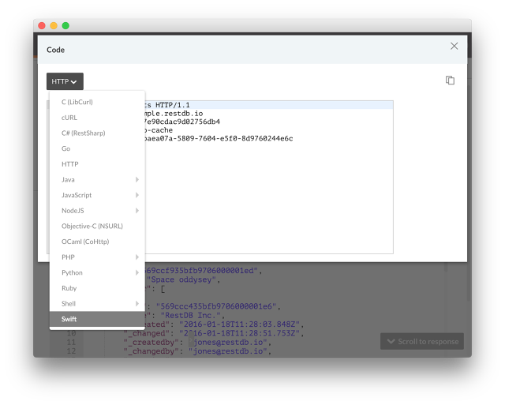
Task: Click response line number 12
Action: [71, 351]
